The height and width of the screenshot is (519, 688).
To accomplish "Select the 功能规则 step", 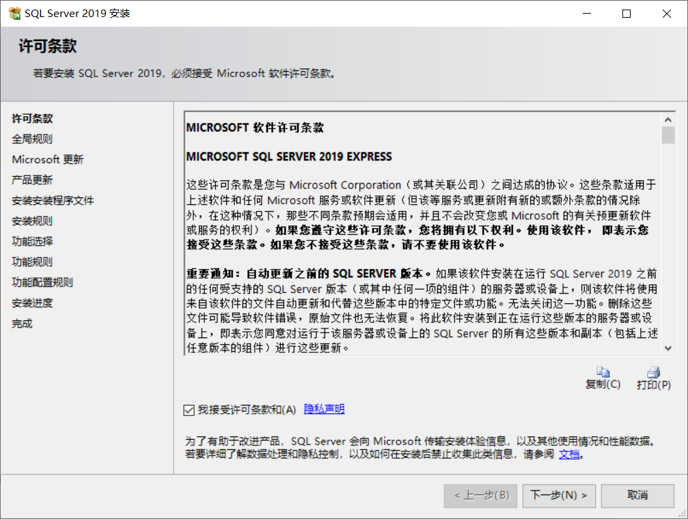I will tap(32, 262).
